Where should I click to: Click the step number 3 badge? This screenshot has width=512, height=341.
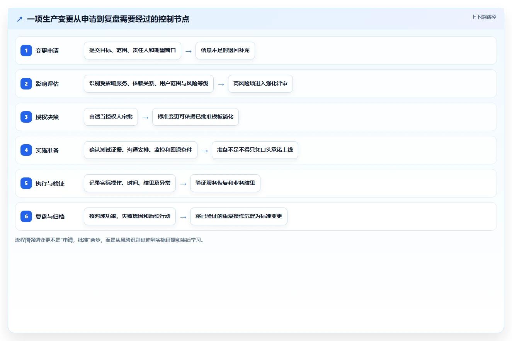click(x=26, y=117)
